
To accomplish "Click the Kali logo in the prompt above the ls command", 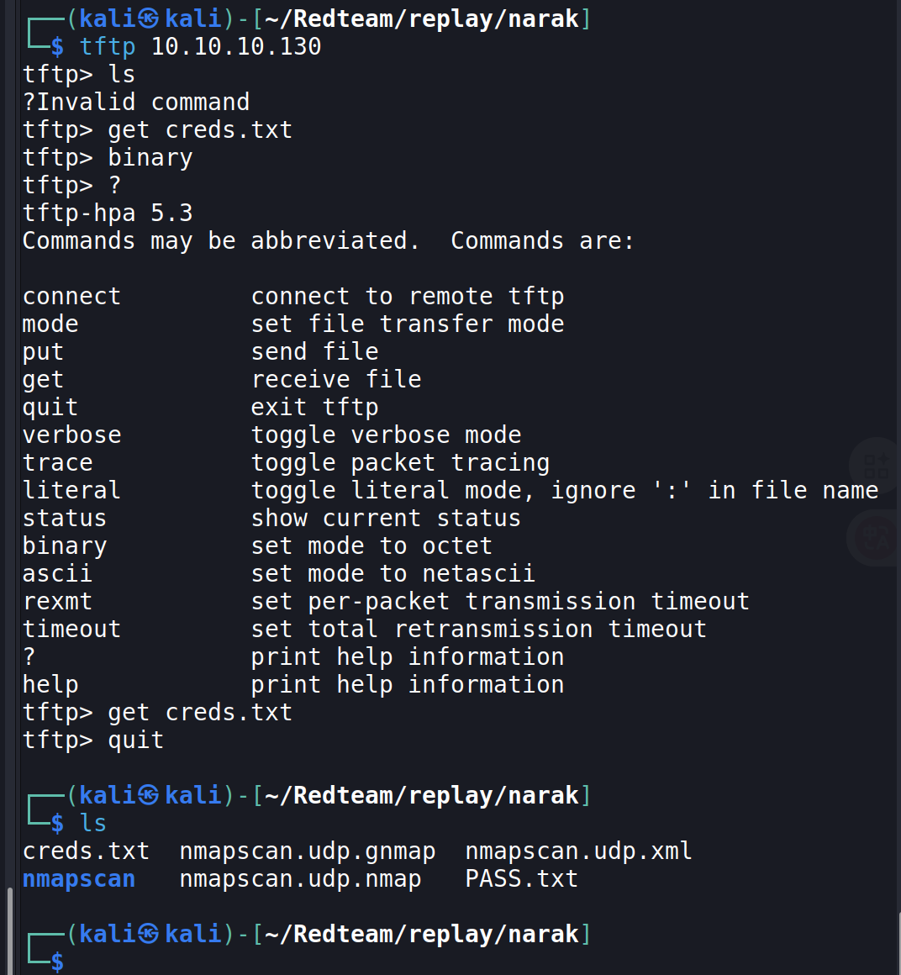I will coord(148,795).
